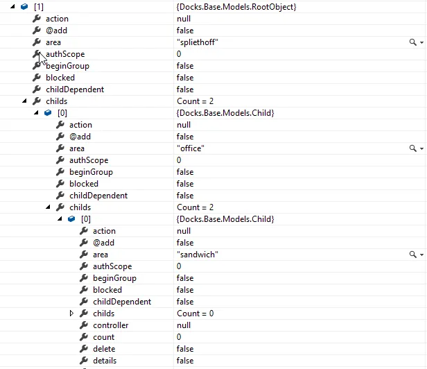Image resolution: width=427 pixels, height=369 pixels.
Task: Click the blue cube icon of first [0] Child
Action: point(48,112)
